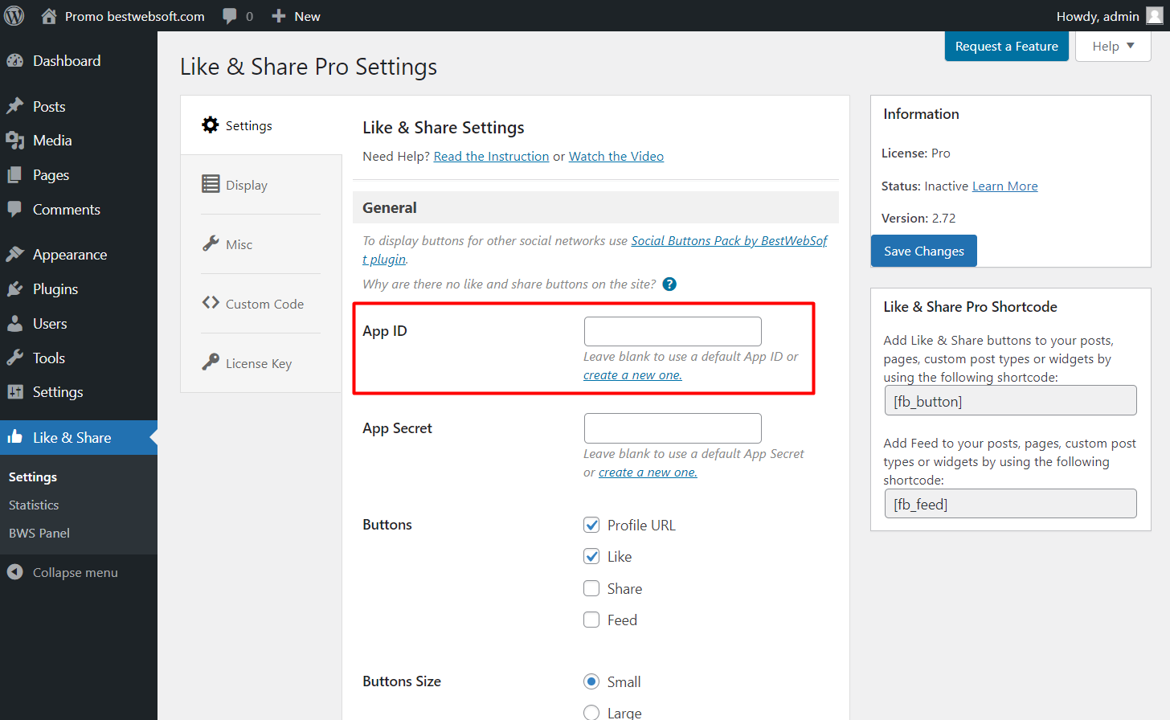This screenshot has height=720, width=1170.
Task: Click the Comments icon in the sidebar
Action: click(x=15, y=209)
